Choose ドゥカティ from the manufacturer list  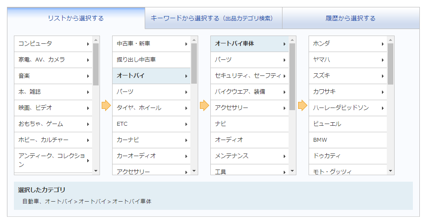click(x=348, y=156)
